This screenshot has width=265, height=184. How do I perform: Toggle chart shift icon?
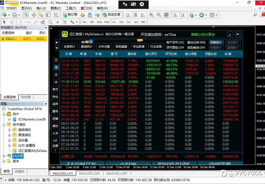coord(183,15)
